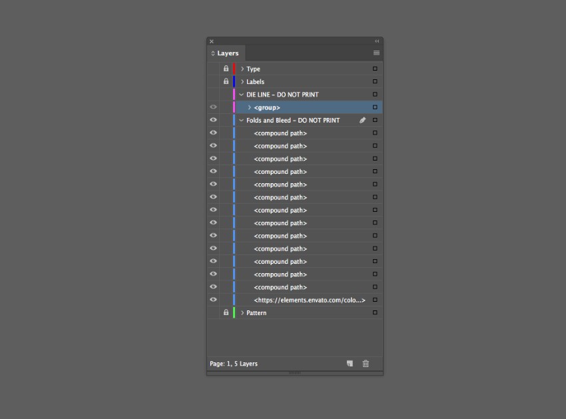Click selection square of DIE LINE layer
566x419 pixels.
coord(375,95)
